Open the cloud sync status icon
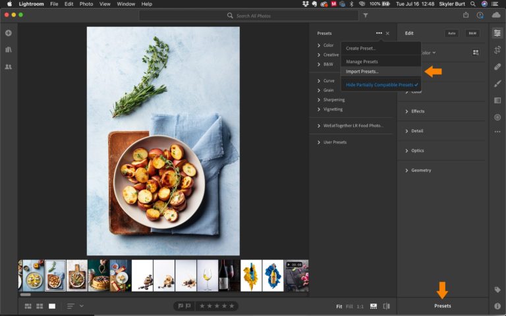Image resolution: width=506 pixels, height=316 pixels. tap(496, 15)
